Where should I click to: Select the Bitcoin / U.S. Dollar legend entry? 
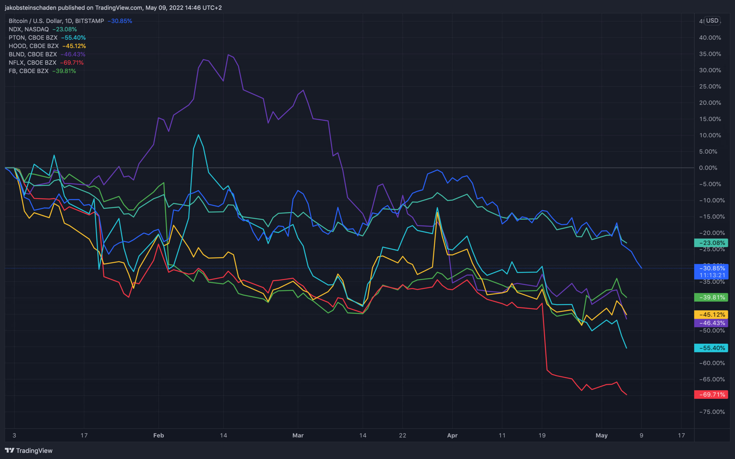70,21
